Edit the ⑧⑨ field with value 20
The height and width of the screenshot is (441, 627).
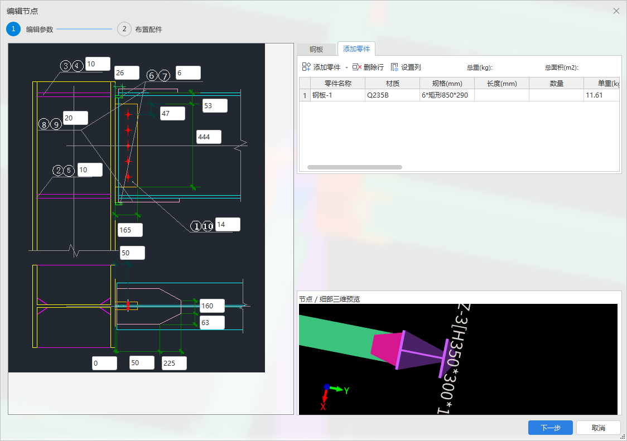click(x=75, y=118)
